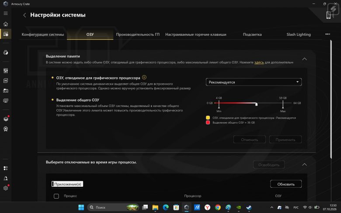Open the Рекомендуется dropdown

[x=254, y=82]
